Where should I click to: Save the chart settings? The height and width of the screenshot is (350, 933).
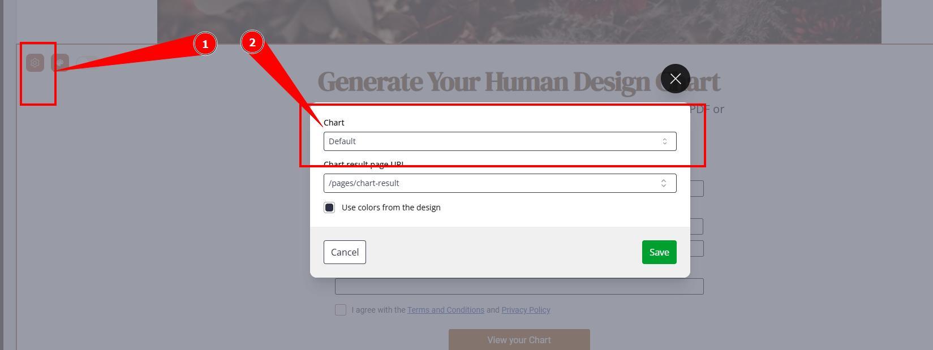pos(659,252)
